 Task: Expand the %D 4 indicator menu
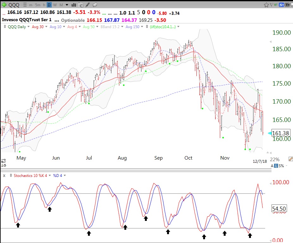[65, 175]
